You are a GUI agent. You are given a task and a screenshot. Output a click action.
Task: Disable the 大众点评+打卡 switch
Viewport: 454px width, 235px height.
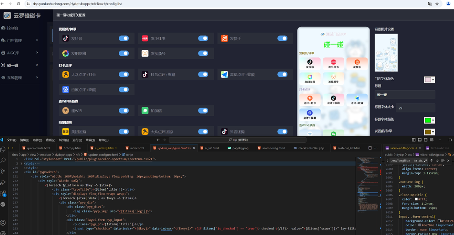pos(124,74)
